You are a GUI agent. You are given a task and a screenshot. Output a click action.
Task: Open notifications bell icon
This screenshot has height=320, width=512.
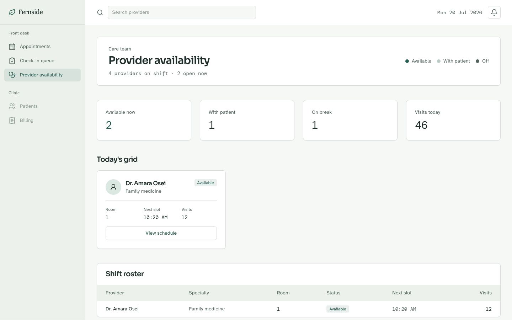[494, 12]
